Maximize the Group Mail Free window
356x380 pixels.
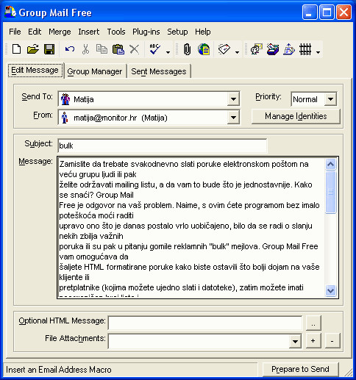pyautogui.click(x=327, y=12)
